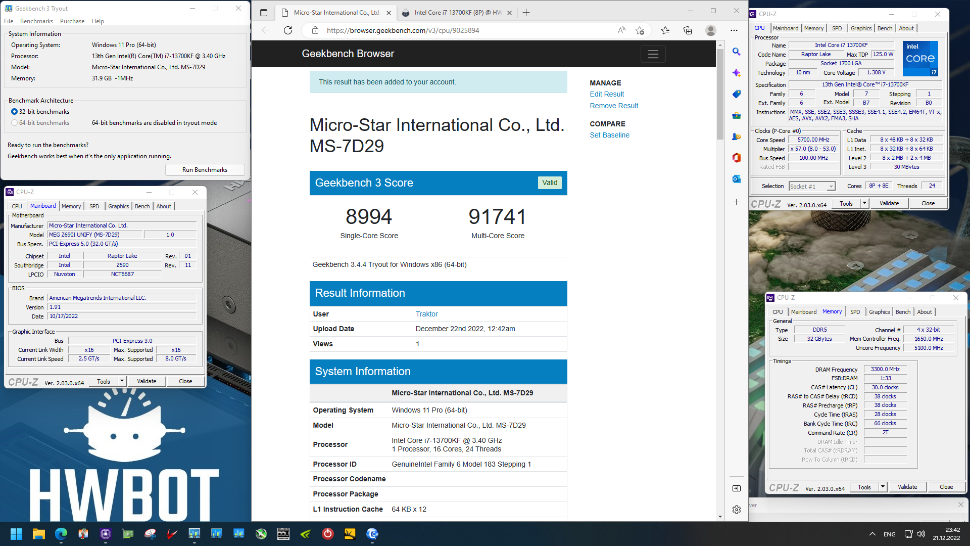
Task: Click the Tools button in Mainboard CPU-Z window
Action: click(104, 381)
